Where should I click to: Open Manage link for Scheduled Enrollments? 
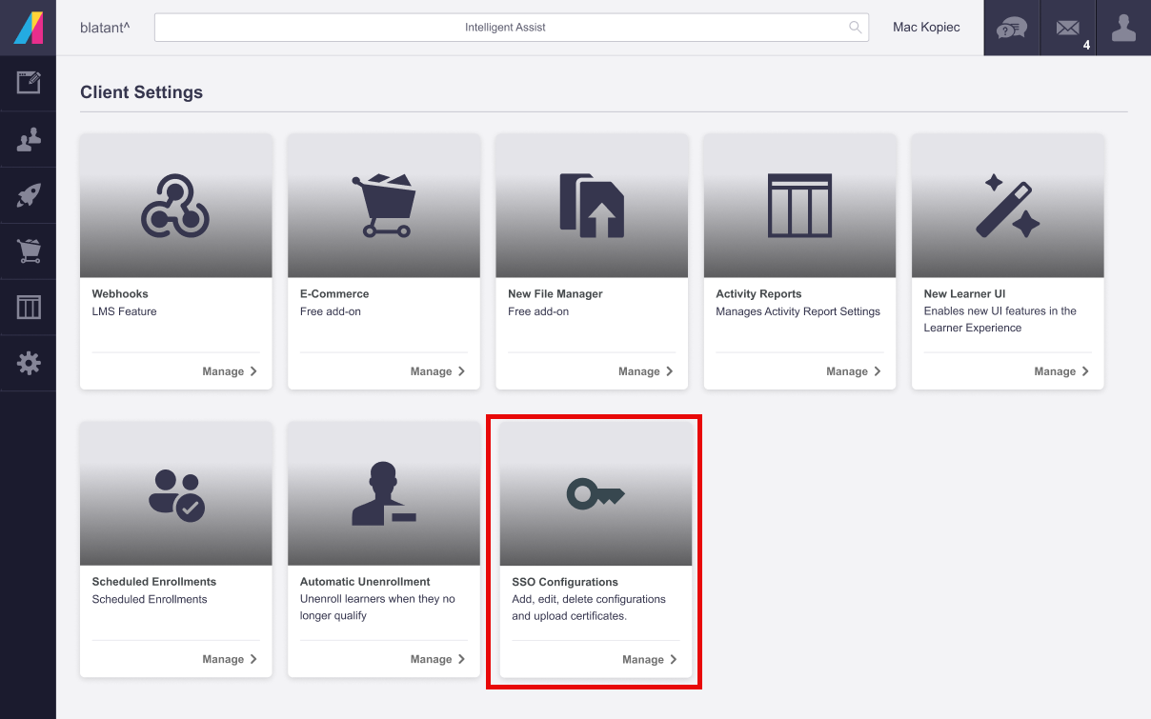230,659
